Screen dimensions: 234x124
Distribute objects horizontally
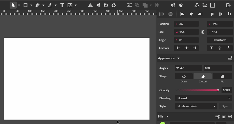point(162,14)
